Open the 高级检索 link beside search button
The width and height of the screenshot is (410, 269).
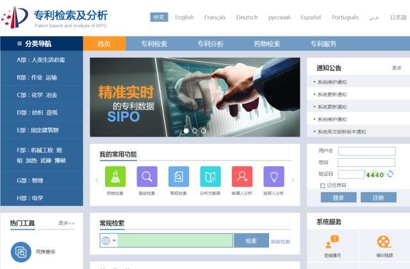click(281, 242)
